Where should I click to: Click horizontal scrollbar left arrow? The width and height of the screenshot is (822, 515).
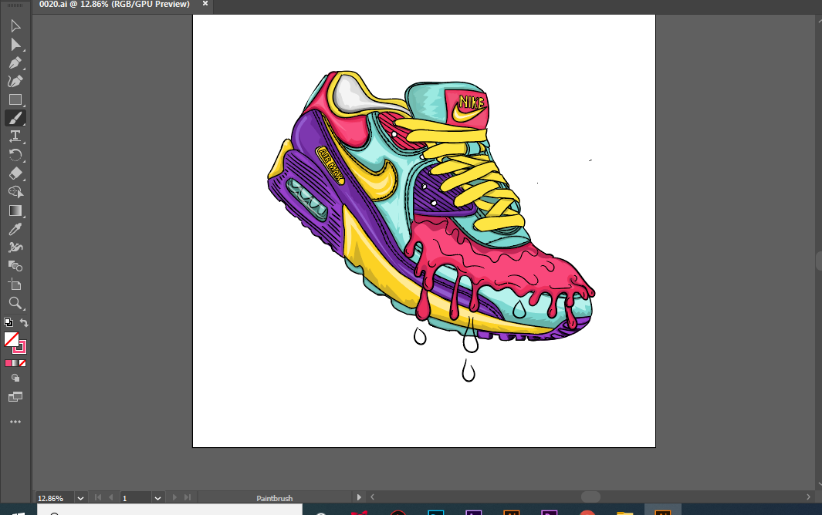coord(372,496)
